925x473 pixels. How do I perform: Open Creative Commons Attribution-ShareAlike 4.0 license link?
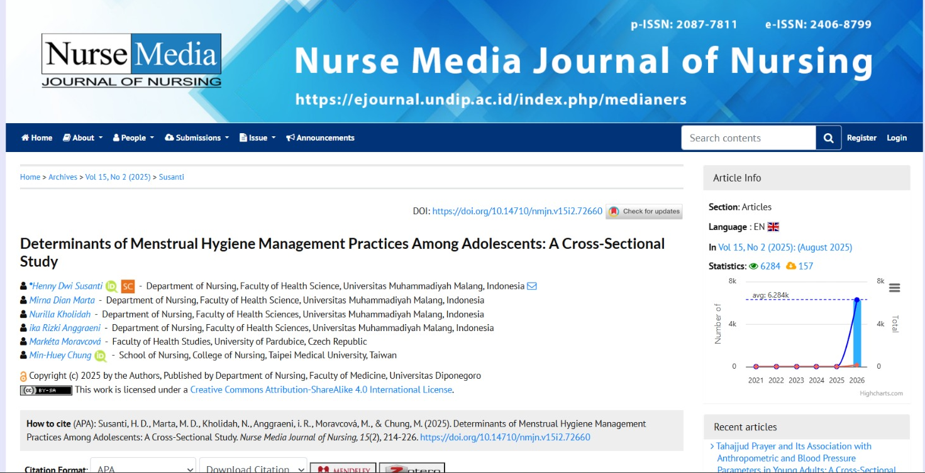321,389
